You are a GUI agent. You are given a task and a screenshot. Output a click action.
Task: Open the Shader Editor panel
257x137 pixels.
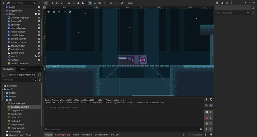click(101, 135)
